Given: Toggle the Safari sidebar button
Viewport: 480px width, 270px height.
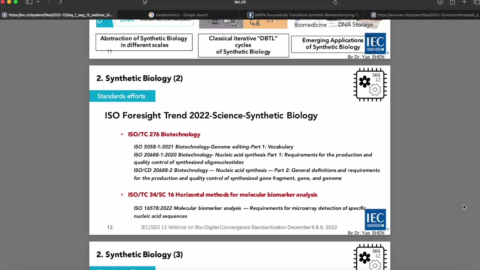Looking at the screenshot, I should 29,2.
